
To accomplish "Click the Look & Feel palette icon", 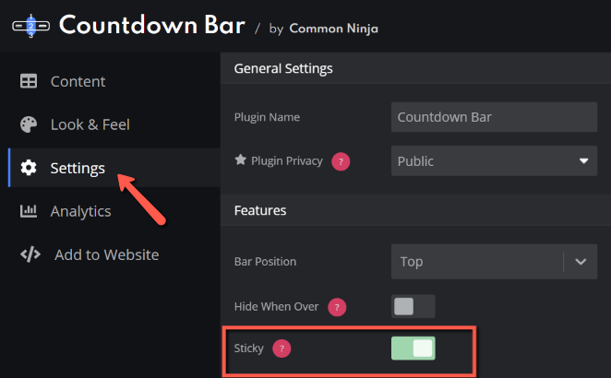I will (29, 124).
